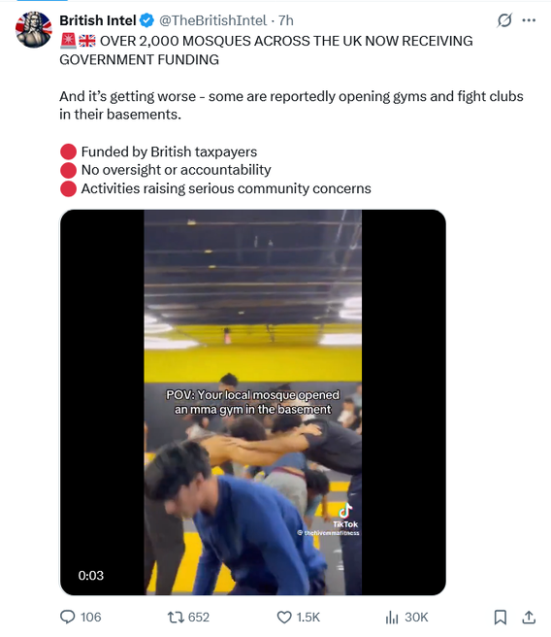Open the share post icon

pos(529,617)
